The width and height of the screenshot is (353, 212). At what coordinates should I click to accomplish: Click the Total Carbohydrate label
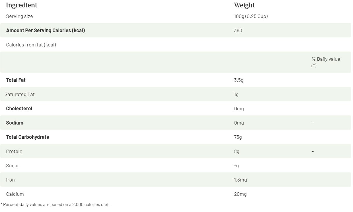28,137
